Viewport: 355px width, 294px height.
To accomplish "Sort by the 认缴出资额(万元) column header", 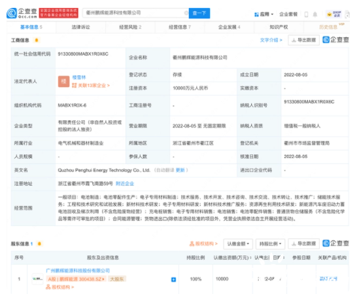I will (x=232, y=257).
